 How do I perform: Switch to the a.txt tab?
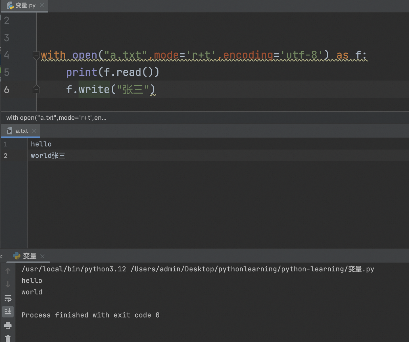coord(22,131)
